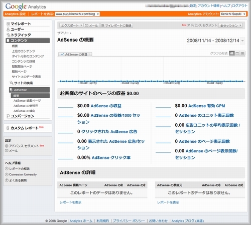Click the 2008年11月17日 date label on graph axis
The image size is (251, 225).
click(88, 83)
